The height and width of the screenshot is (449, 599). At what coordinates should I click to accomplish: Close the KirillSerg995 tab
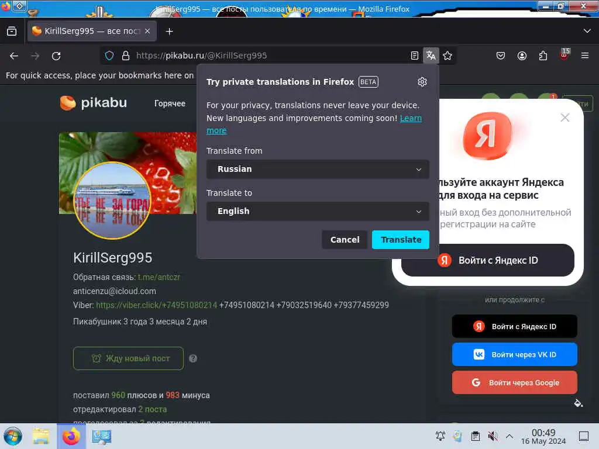click(147, 31)
